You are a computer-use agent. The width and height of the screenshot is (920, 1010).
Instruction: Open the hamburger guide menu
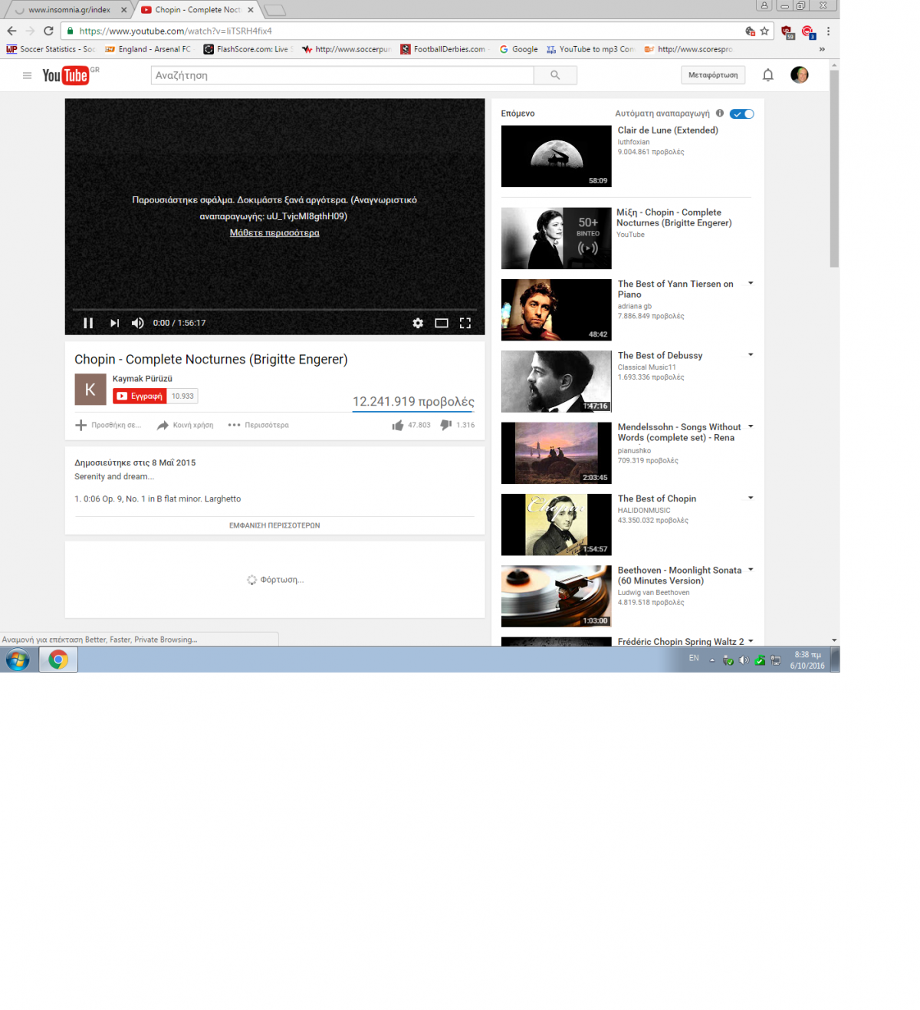[27, 75]
